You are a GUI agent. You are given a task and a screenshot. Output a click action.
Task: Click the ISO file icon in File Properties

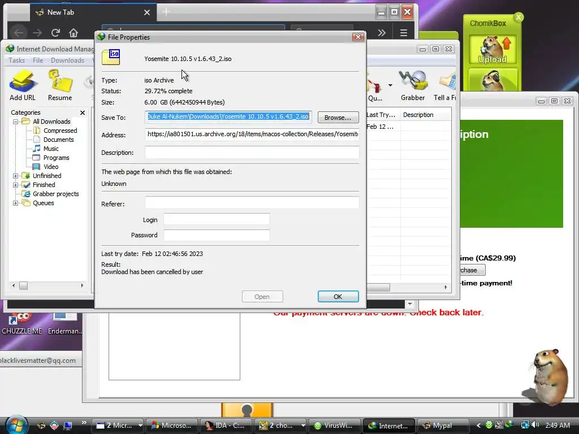(111, 57)
